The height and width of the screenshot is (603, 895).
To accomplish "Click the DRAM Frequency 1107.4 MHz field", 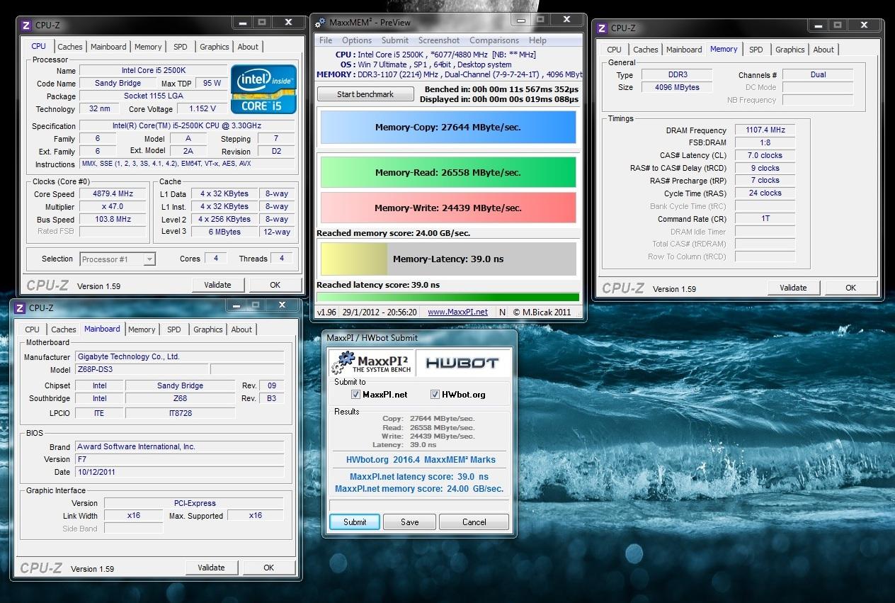I will pos(765,130).
